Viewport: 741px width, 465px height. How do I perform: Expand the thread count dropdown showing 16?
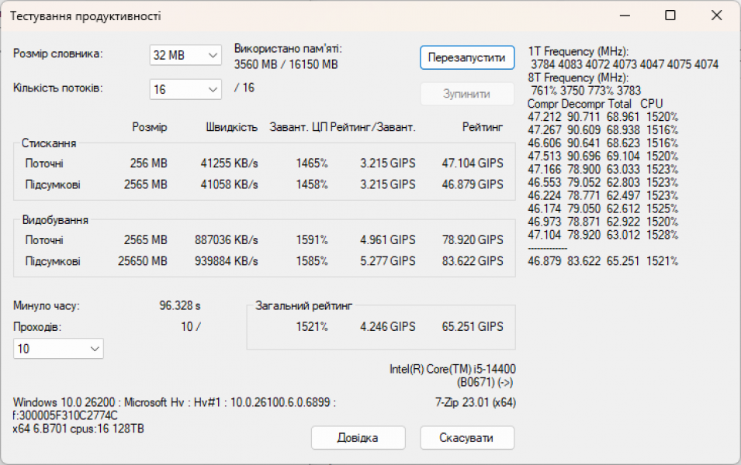(185, 90)
